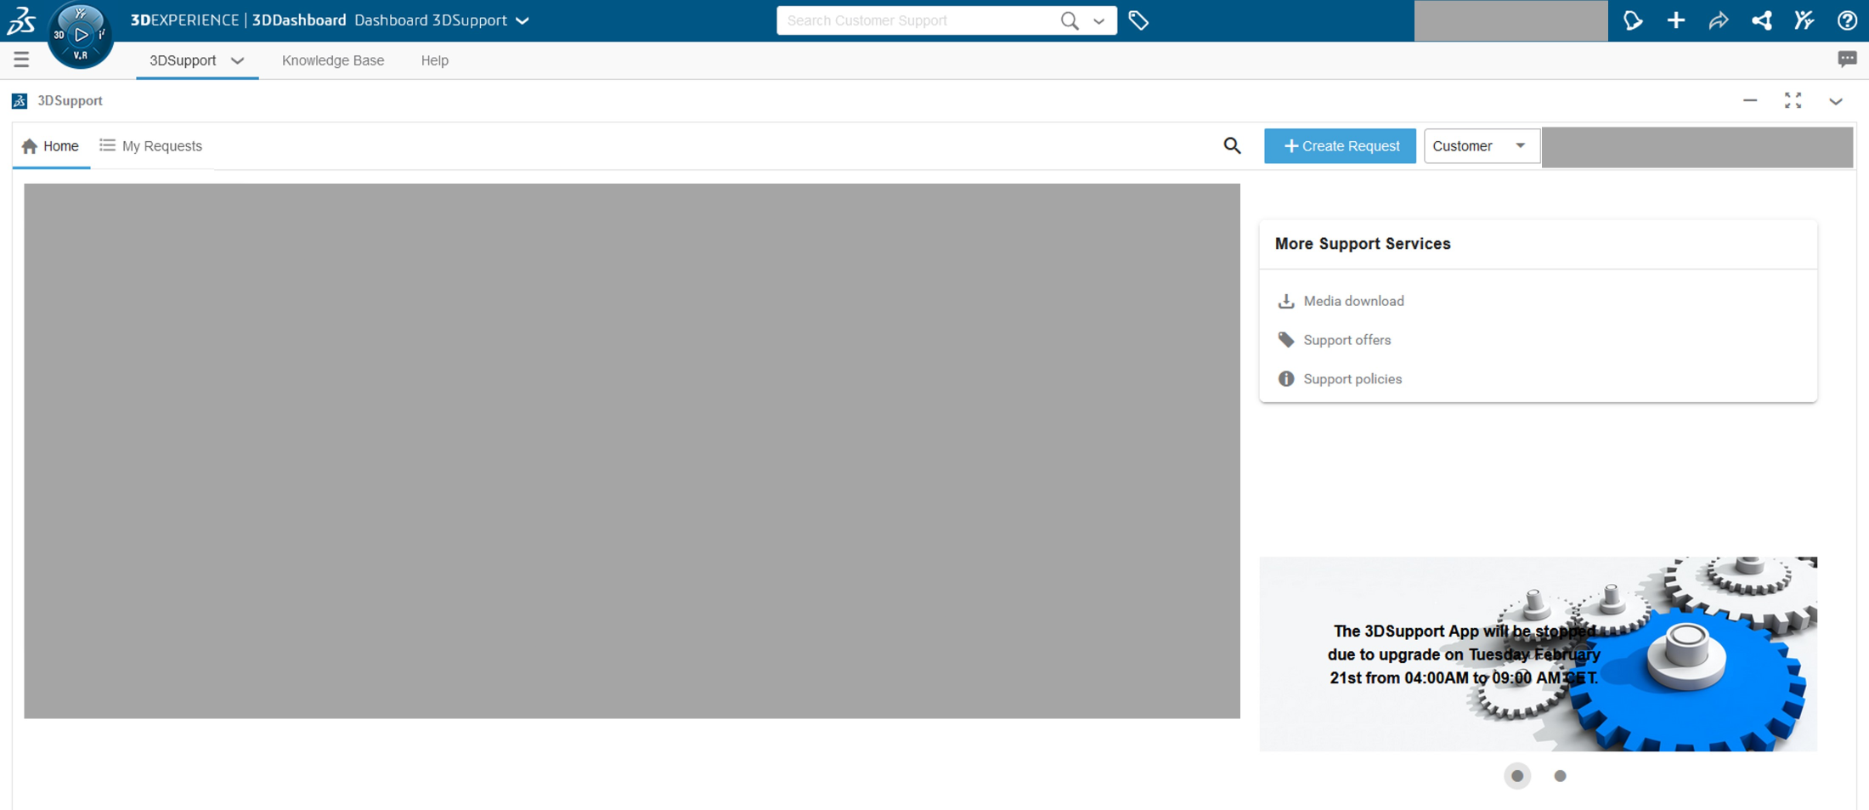Open the Tools scissors icon in header
1869x810 pixels.
[1804, 20]
